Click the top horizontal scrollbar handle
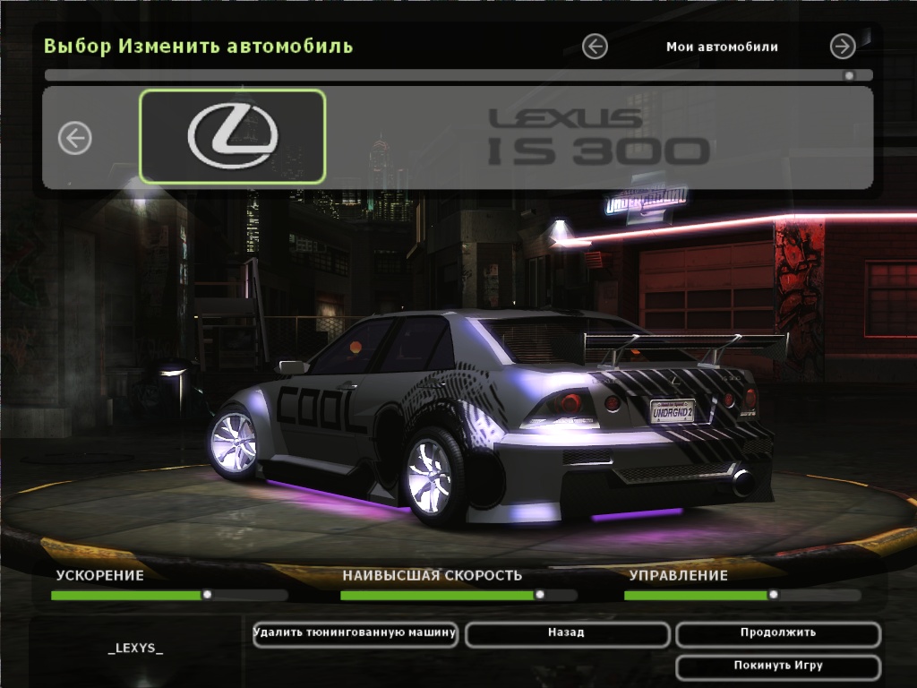Screen dimensions: 917x688 [849, 75]
